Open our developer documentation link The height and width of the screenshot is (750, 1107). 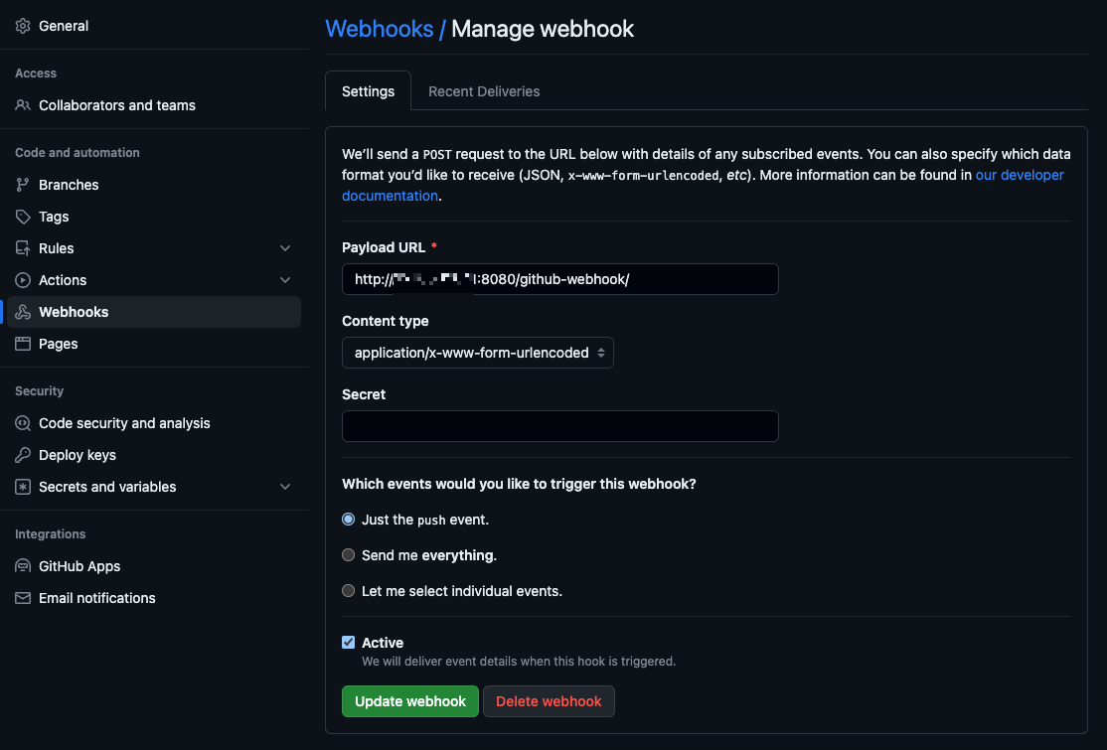coord(1020,175)
